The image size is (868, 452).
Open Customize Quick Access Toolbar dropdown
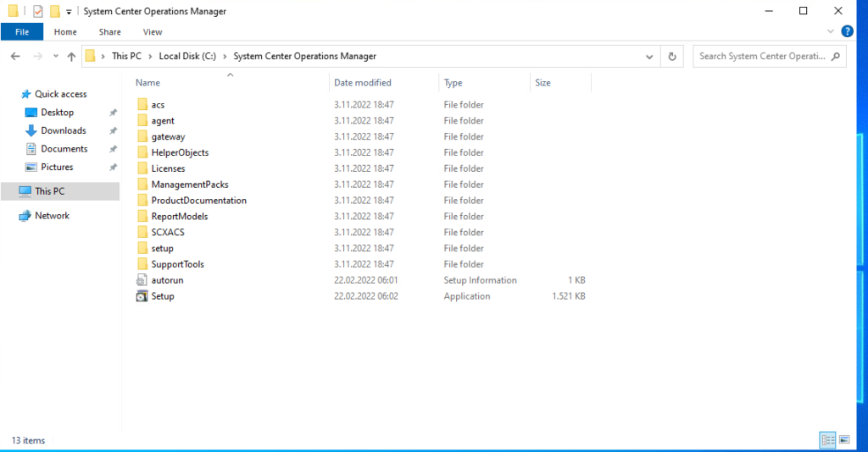(69, 12)
